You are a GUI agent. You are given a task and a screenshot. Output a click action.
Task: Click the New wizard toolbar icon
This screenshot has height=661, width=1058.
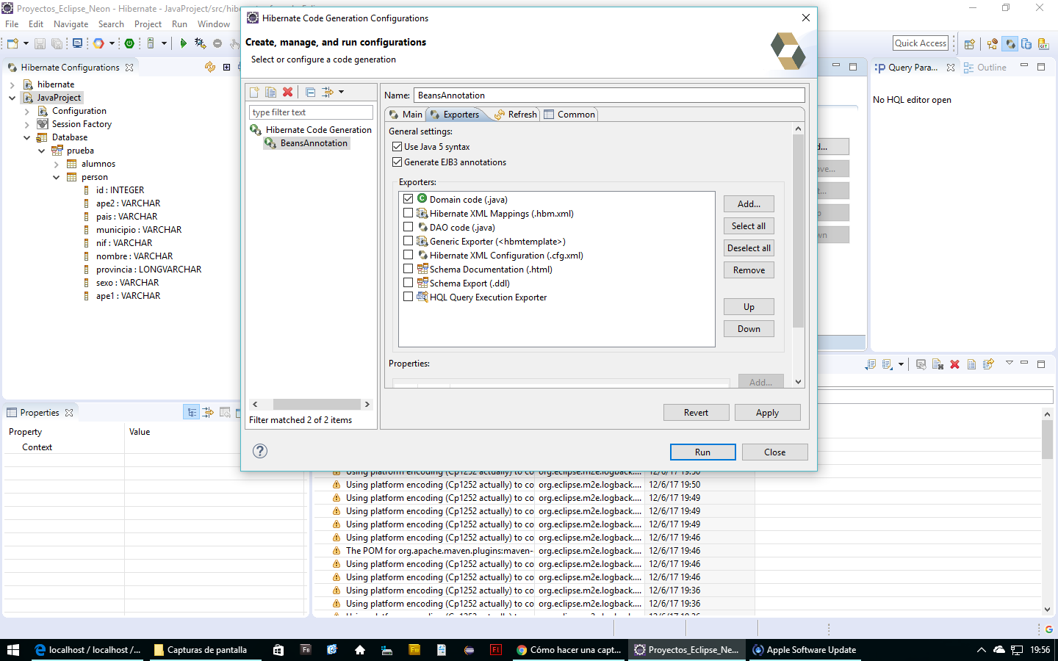tap(12, 43)
